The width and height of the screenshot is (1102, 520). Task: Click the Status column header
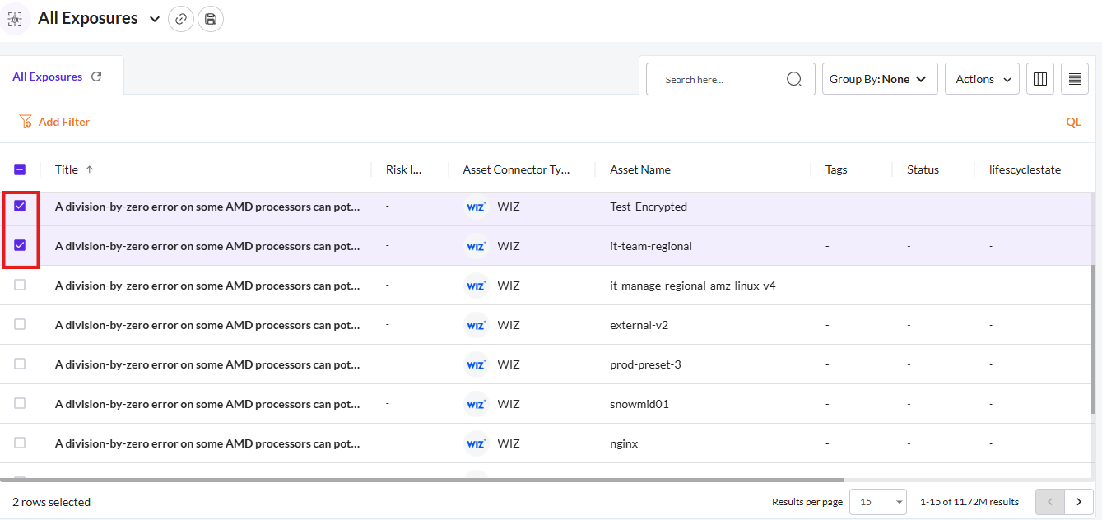(x=923, y=169)
